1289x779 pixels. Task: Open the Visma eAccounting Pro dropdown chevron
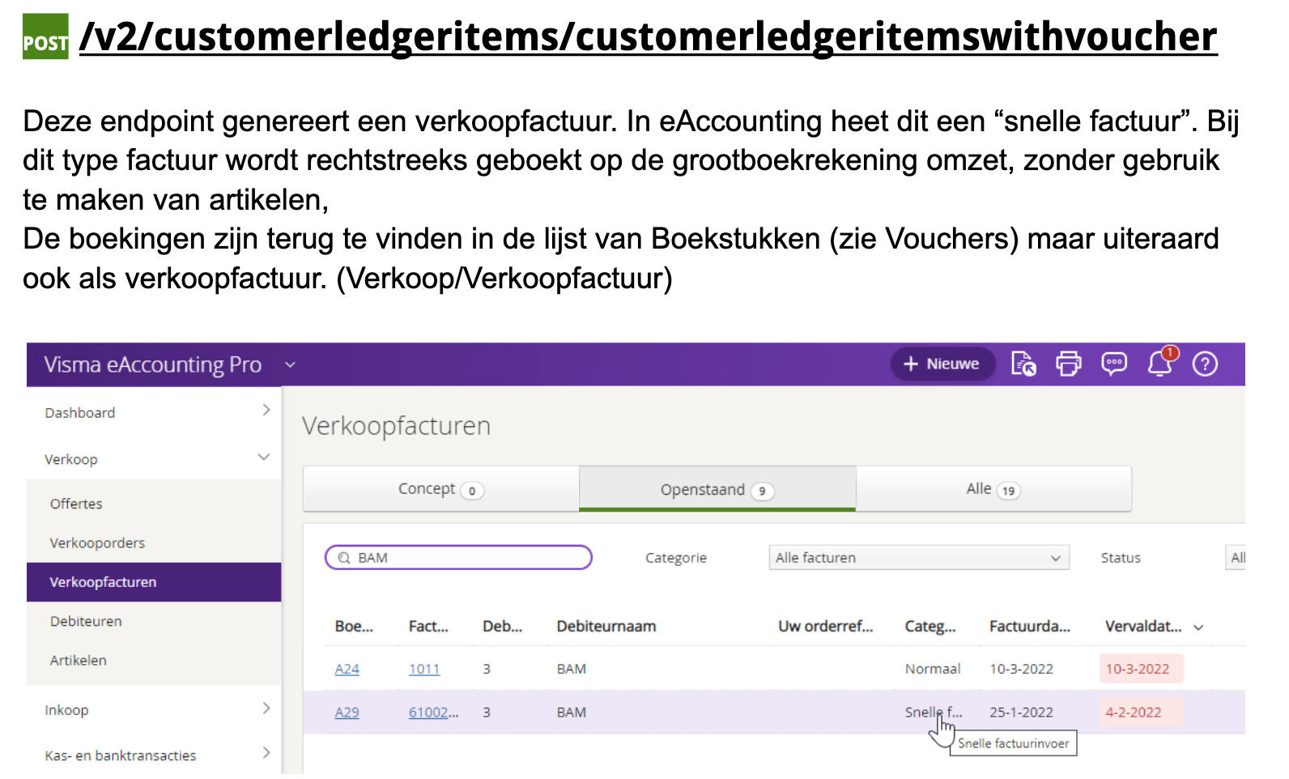coord(290,364)
